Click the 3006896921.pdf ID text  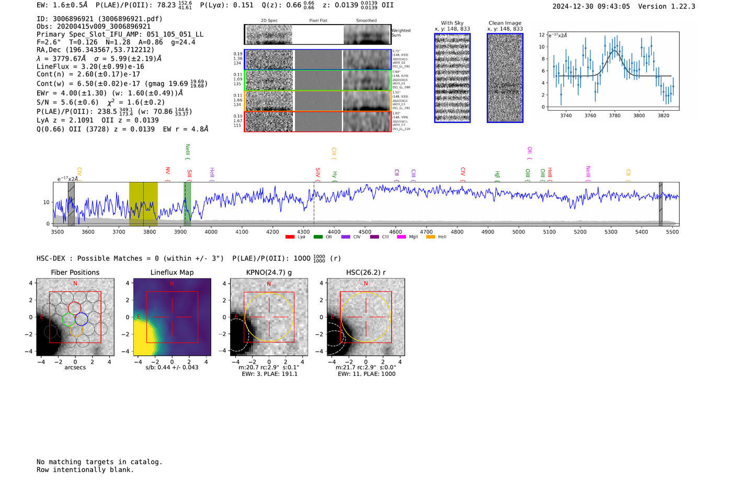[131, 19]
